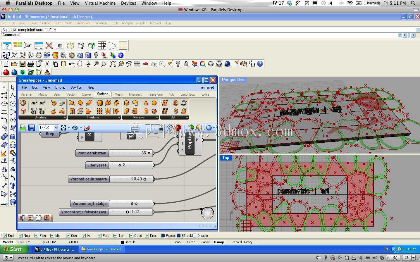Click the Ortho status bar button
This screenshot has height=262, width=420.
(191, 242)
